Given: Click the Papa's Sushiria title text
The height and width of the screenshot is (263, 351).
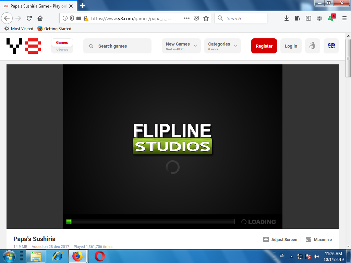Looking at the screenshot, I should [35, 239].
